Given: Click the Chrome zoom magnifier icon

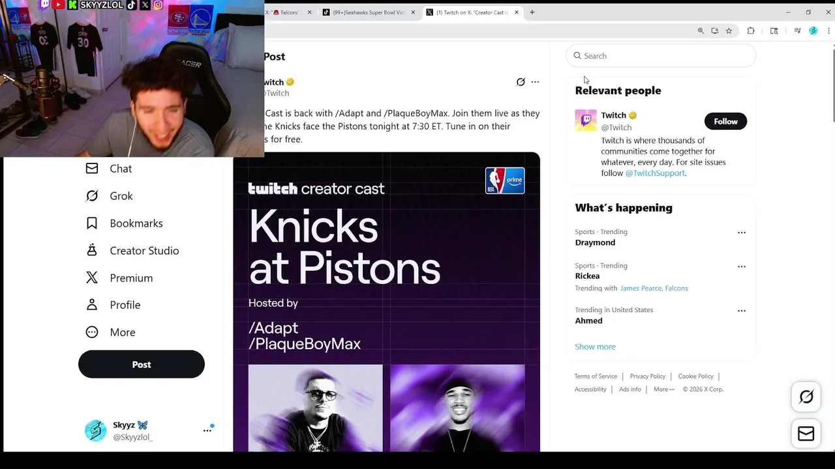Looking at the screenshot, I should point(701,31).
